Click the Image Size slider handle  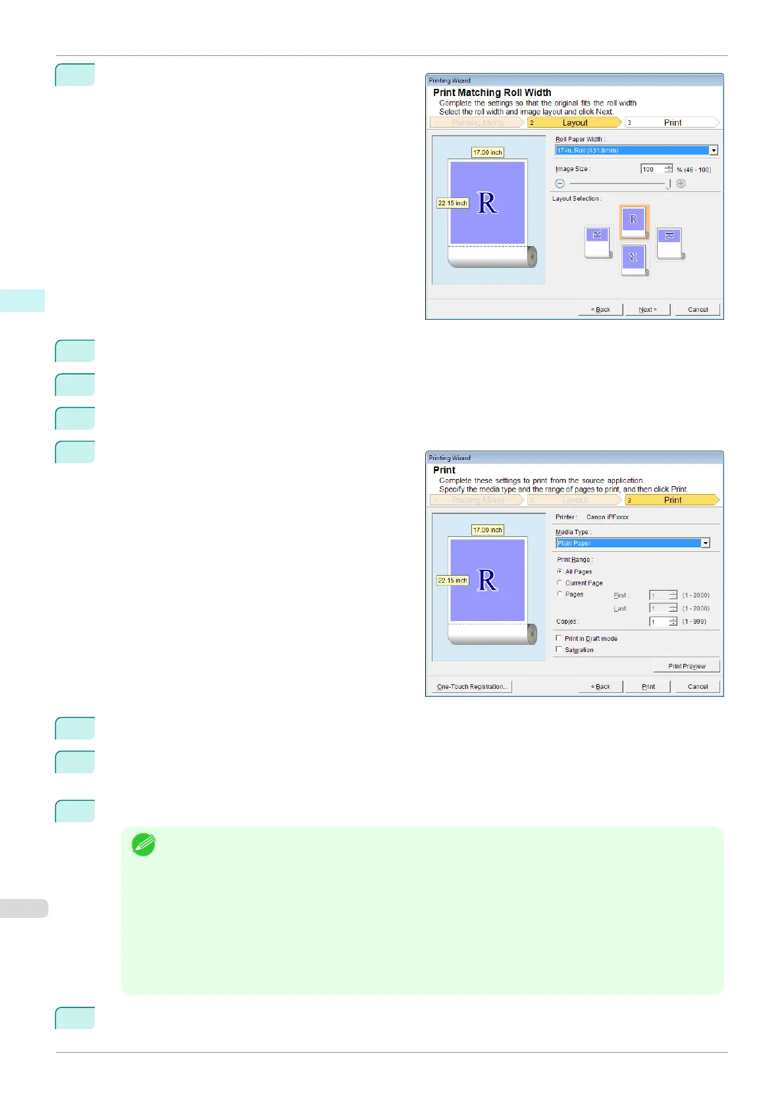coord(668,184)
